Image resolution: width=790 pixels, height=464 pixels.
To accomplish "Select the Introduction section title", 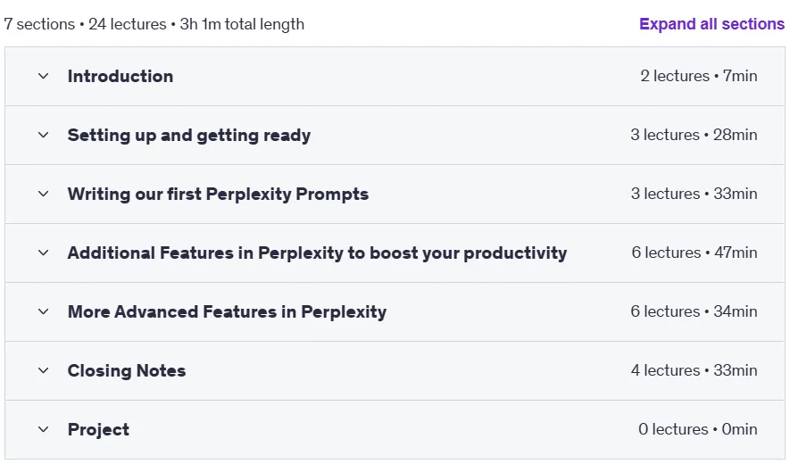I will click(121, 76).
